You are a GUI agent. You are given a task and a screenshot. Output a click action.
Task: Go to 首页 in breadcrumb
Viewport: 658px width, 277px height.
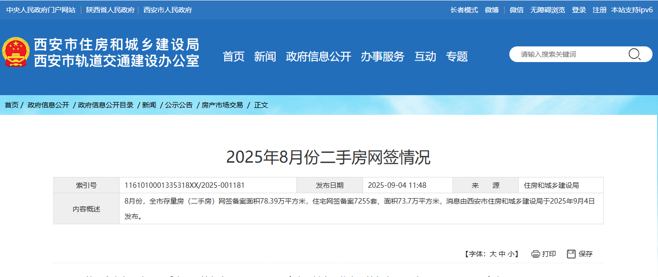coord(12,105)
